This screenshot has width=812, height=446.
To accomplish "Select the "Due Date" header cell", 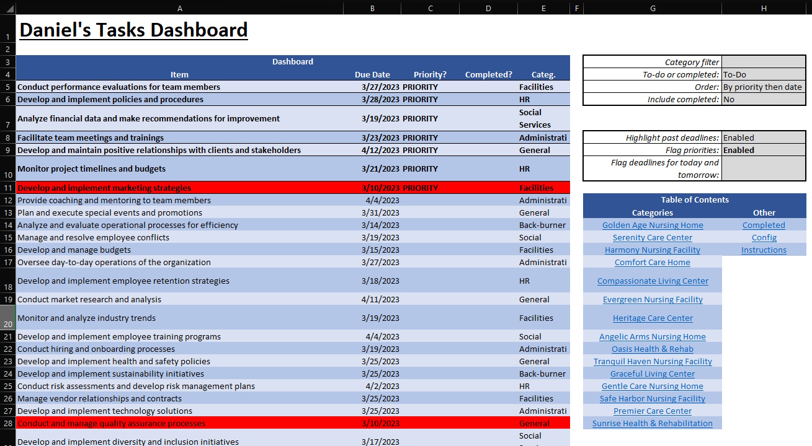I will [372, 74].
